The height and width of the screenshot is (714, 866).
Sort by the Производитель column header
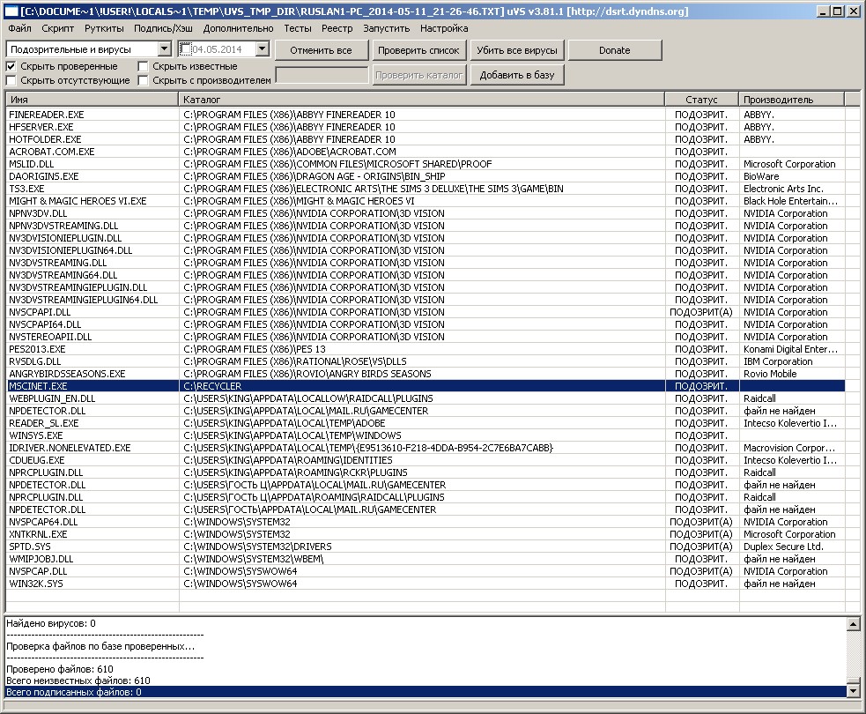pos(791,100)
